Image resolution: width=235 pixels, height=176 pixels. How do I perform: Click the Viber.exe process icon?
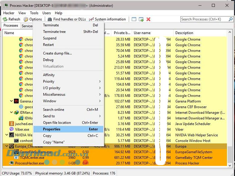pos(11,129)
